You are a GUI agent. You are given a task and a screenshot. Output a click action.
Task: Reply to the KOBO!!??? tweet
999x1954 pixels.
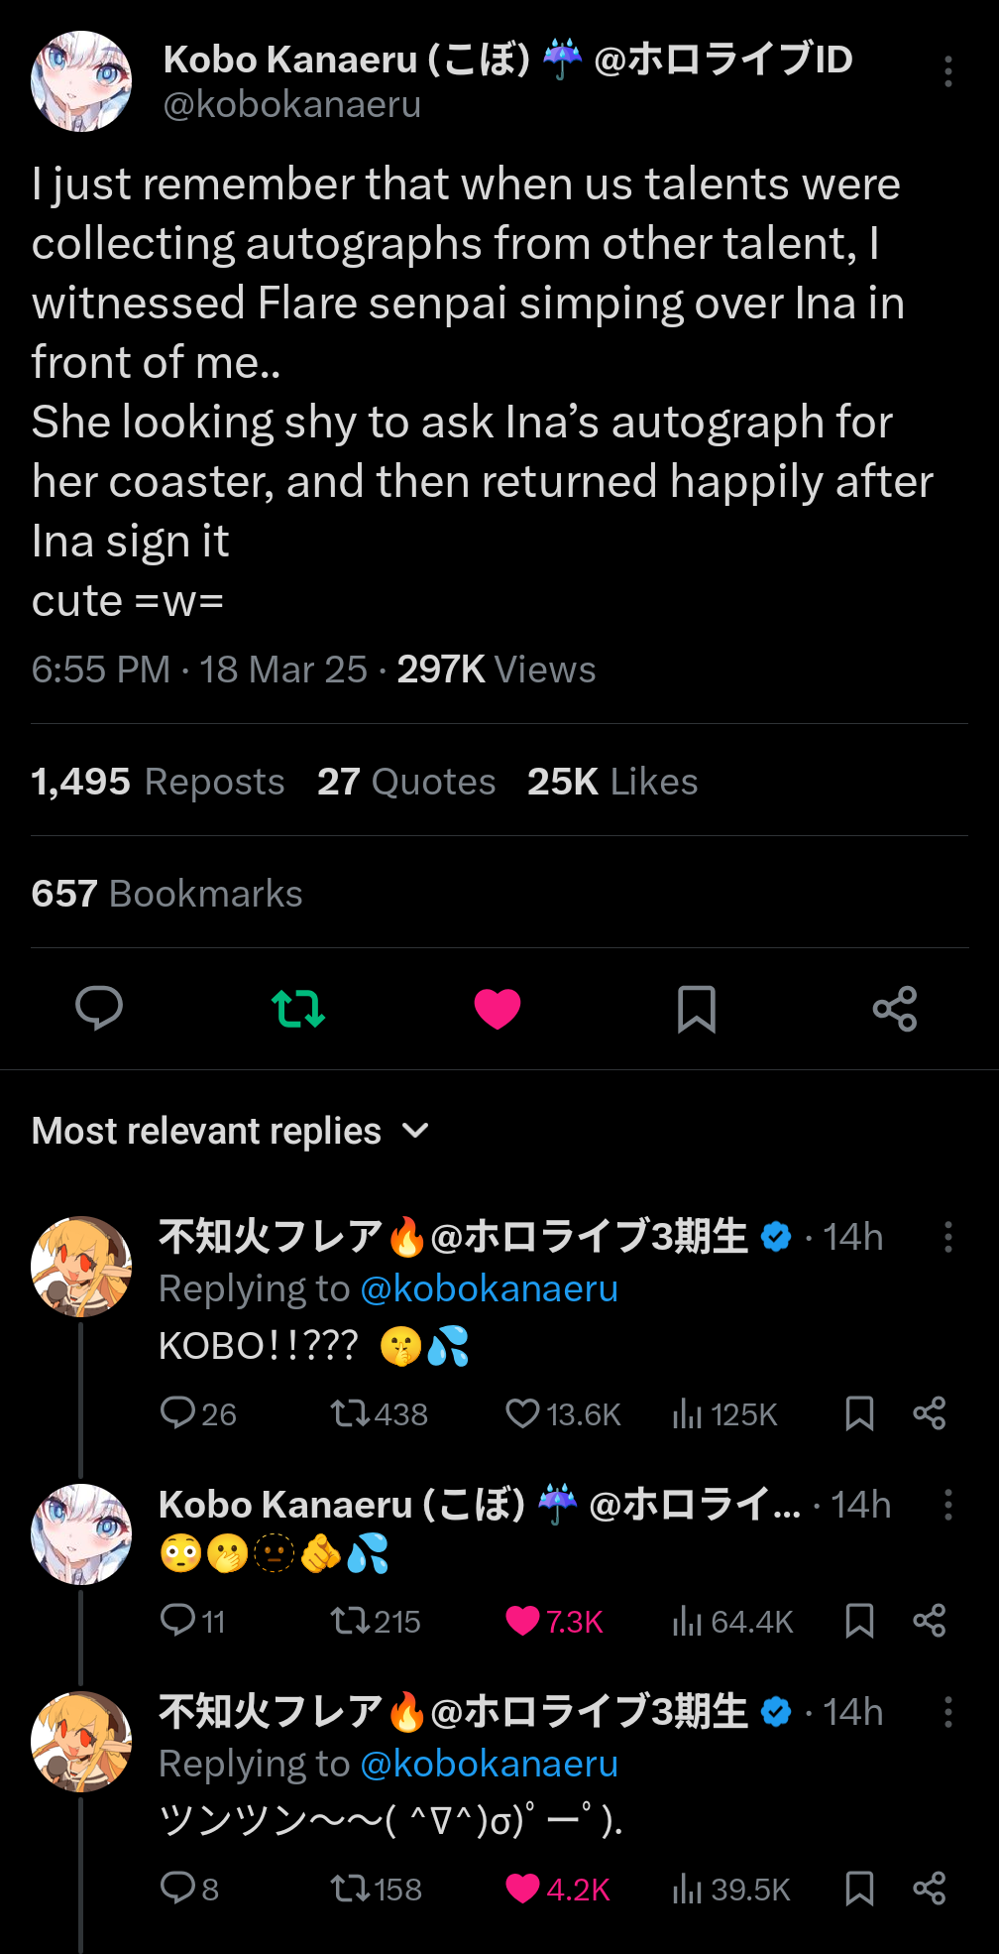click(178, 1413)
